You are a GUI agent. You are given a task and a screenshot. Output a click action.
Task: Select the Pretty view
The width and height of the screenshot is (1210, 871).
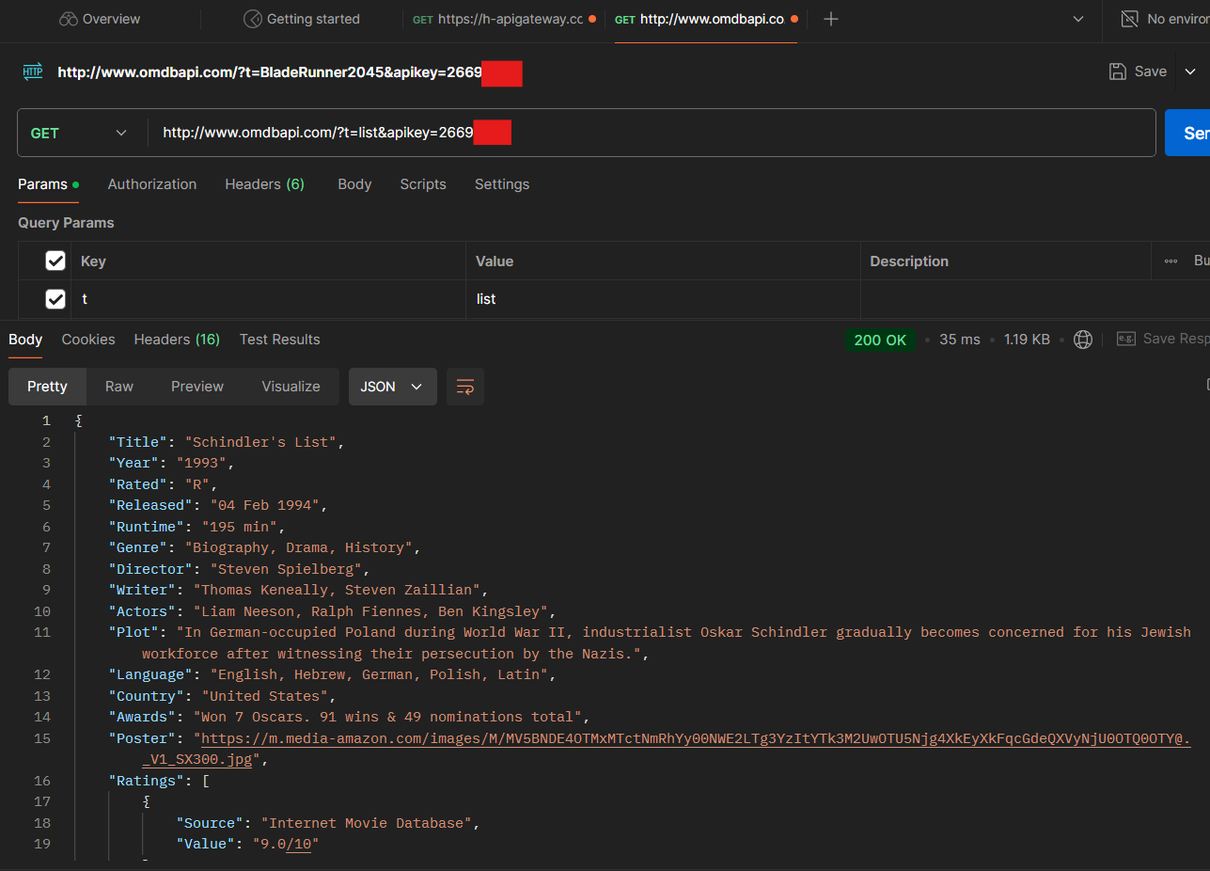pos(47,387)
